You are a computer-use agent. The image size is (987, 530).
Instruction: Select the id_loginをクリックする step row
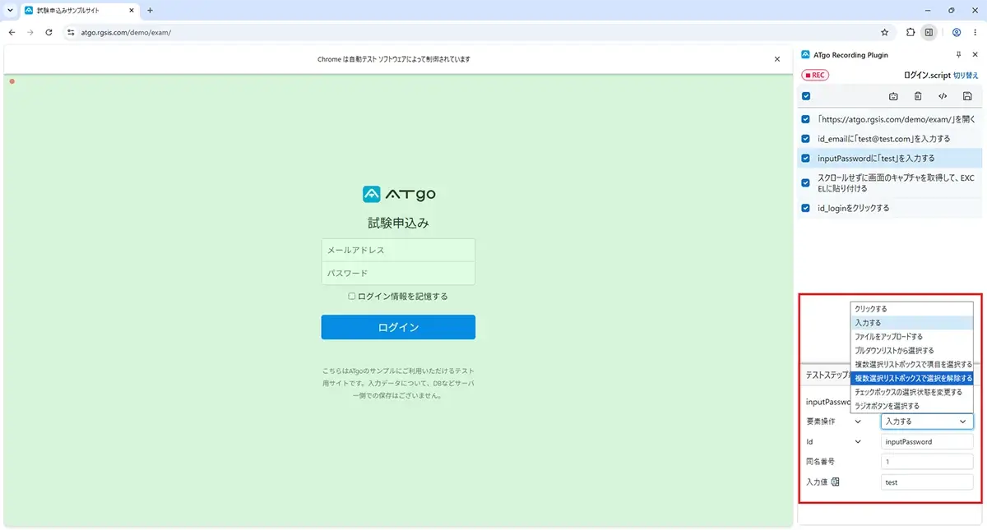coord(890,208)
